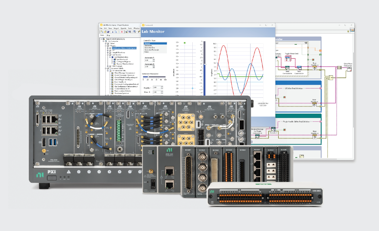Collapse the Framework SubVIs folder
The width and height of the screenshot is (379, 231).
(x=106, y=69)
